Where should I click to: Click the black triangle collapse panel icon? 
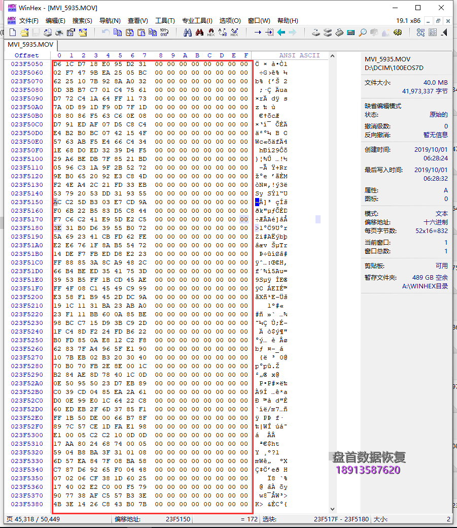(444, 32)
